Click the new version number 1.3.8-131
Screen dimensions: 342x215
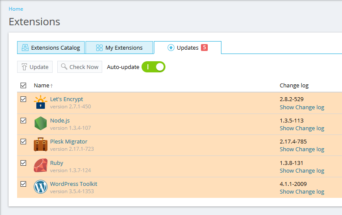pos(292,163)
